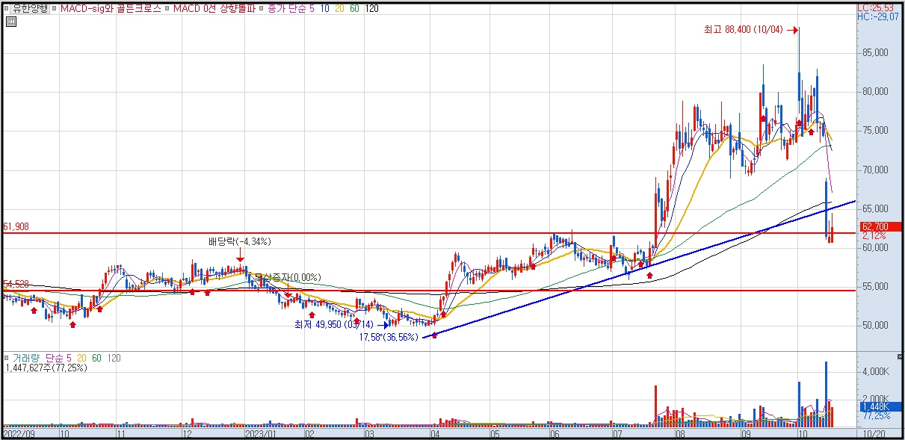Viewport: 905px width, 440px height.
Task: Click the 17.58°(36.56%) trendline angle label
Action: (x=389, y=338)
